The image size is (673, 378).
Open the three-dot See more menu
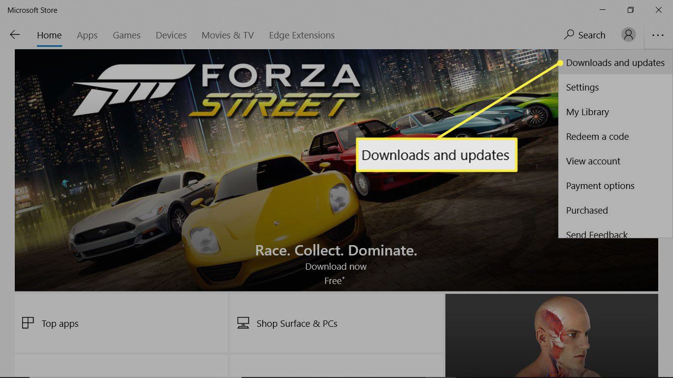point(658,35)
